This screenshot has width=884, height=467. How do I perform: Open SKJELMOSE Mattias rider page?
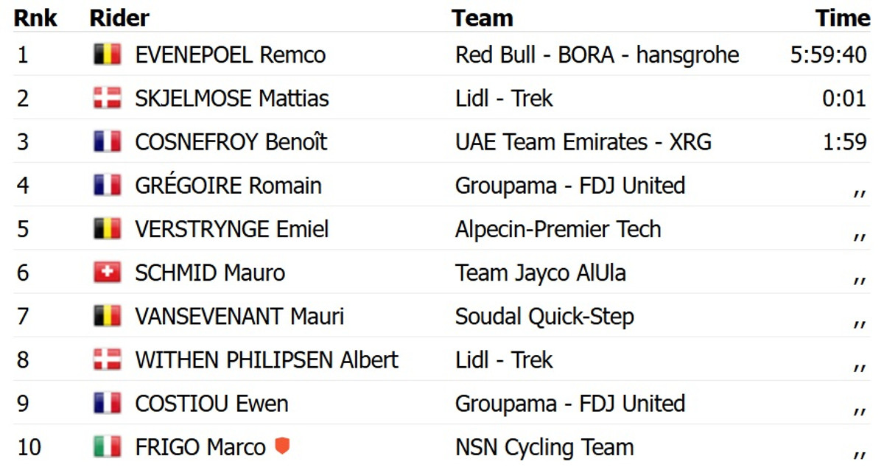pos(231,99)
